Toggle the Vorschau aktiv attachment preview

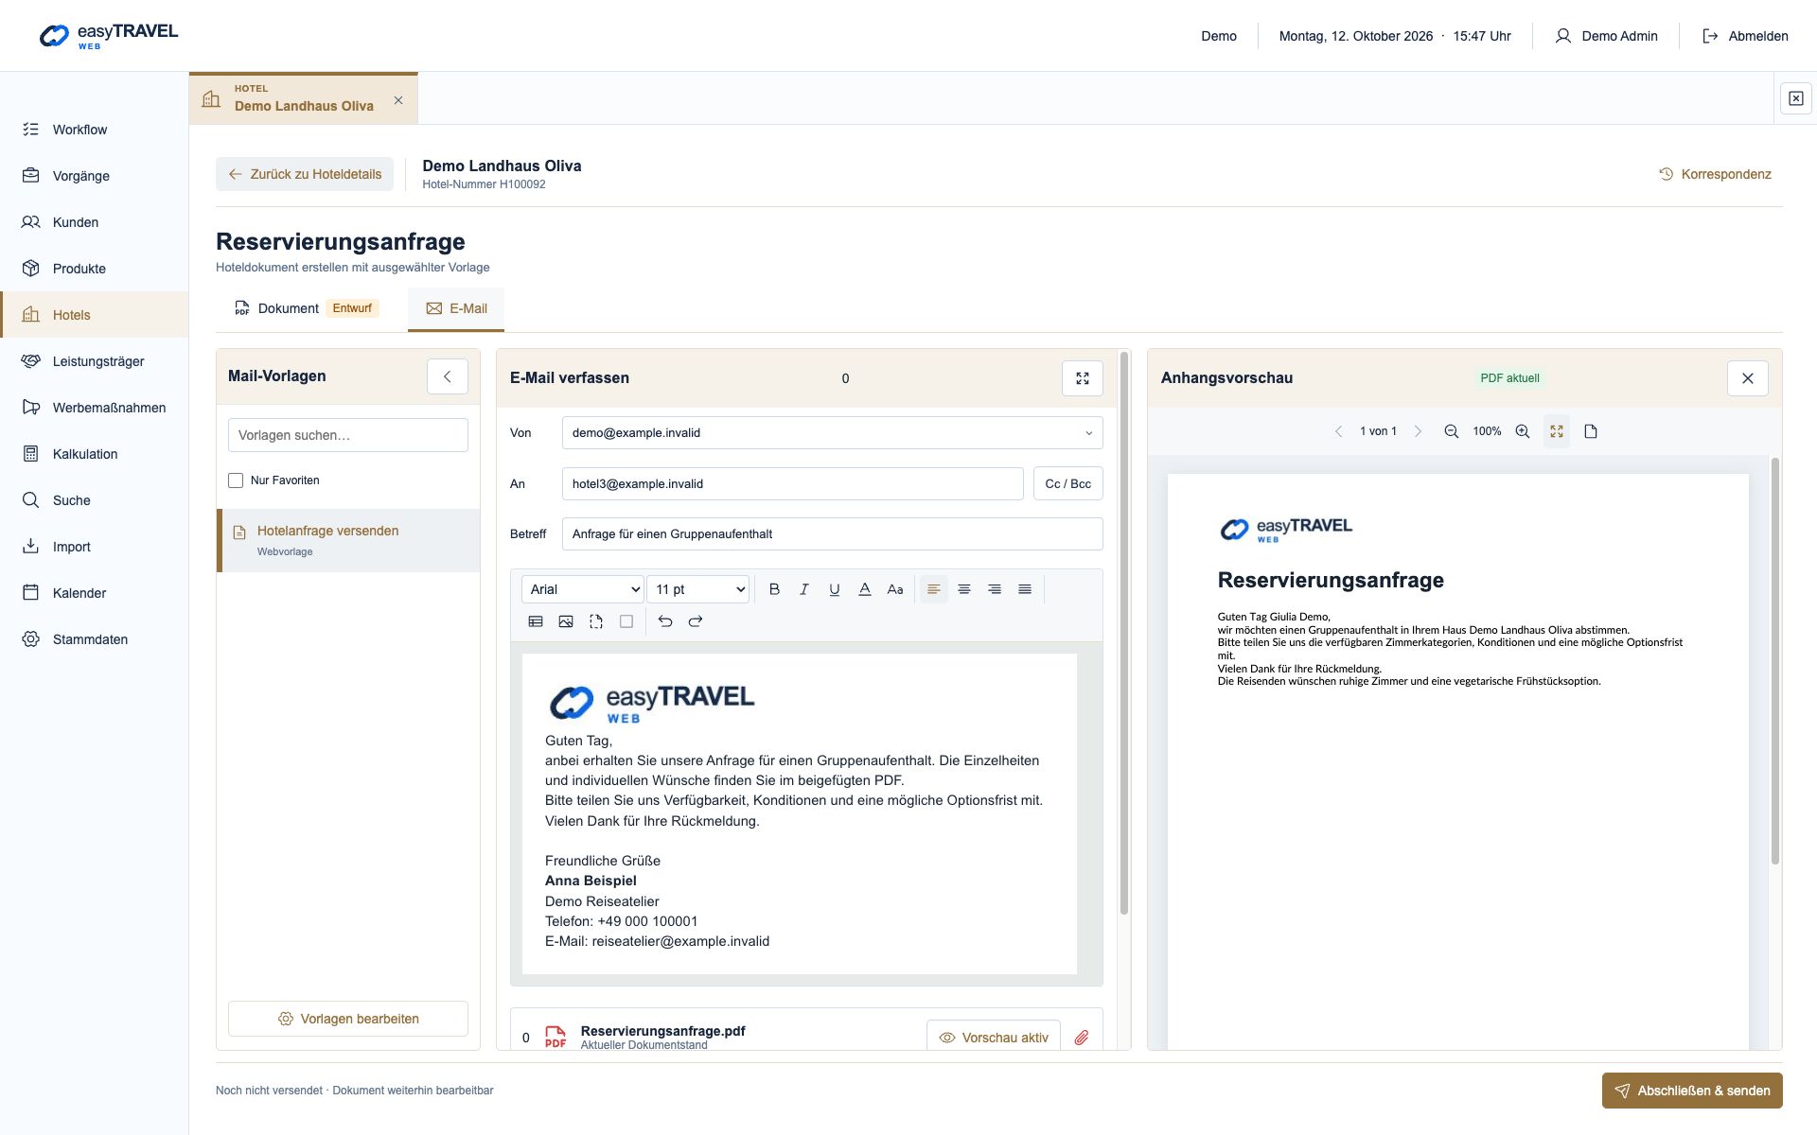point(994,1038)
